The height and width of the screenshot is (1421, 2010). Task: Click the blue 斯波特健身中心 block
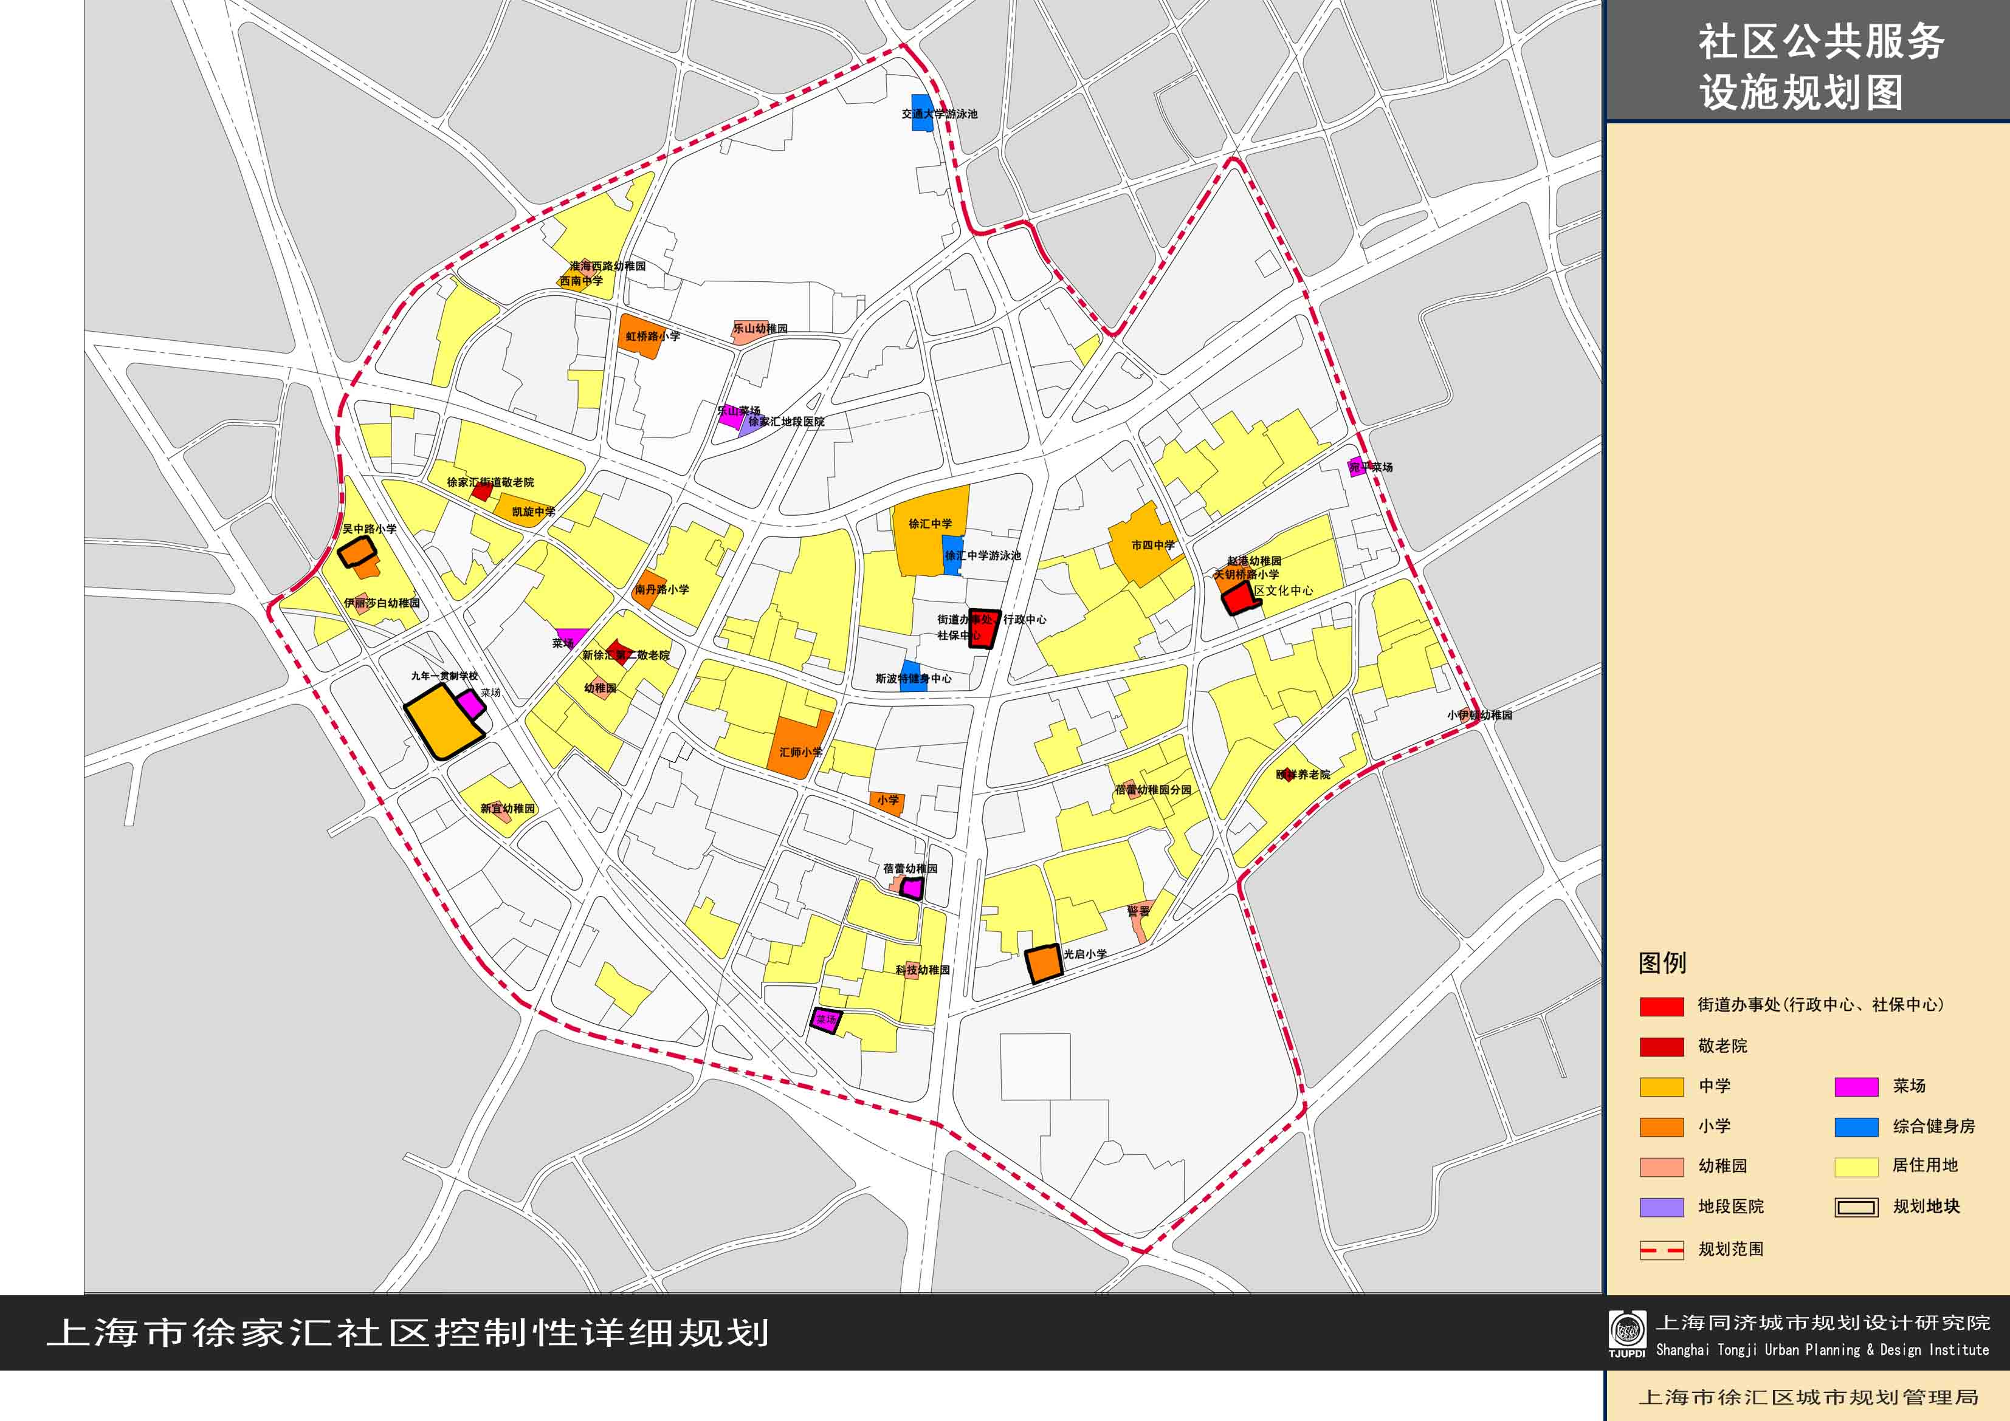pyautogui.click(x=912, y=677)
